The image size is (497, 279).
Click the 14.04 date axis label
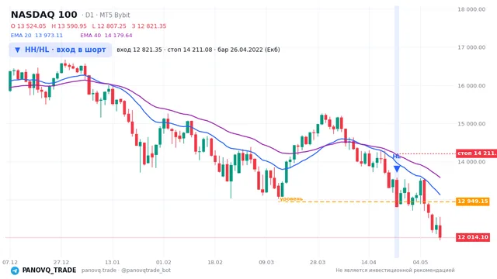click(x=369, y=262)
